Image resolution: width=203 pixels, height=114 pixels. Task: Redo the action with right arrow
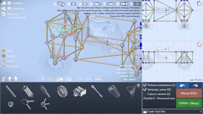pyautogui.click(x=195, y=85)
